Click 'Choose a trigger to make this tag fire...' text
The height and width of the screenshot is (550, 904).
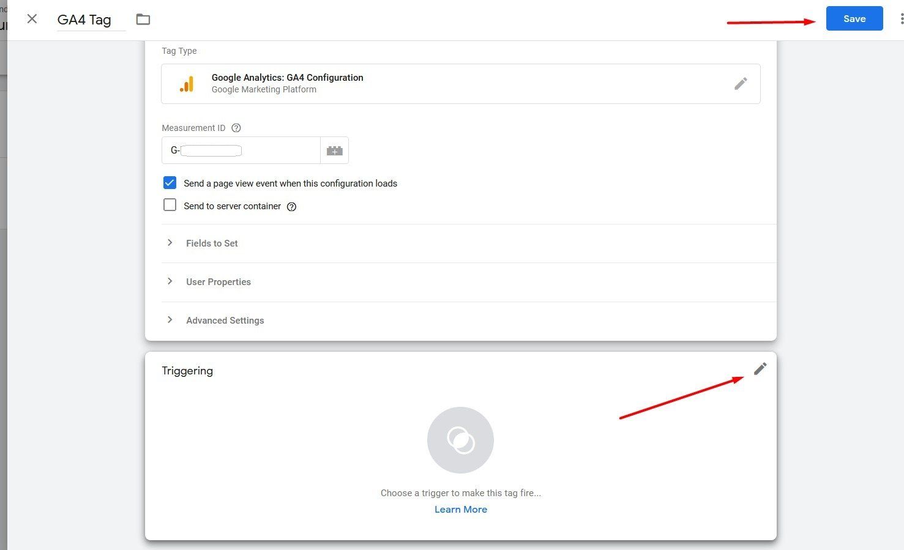[x=461, y=493]
